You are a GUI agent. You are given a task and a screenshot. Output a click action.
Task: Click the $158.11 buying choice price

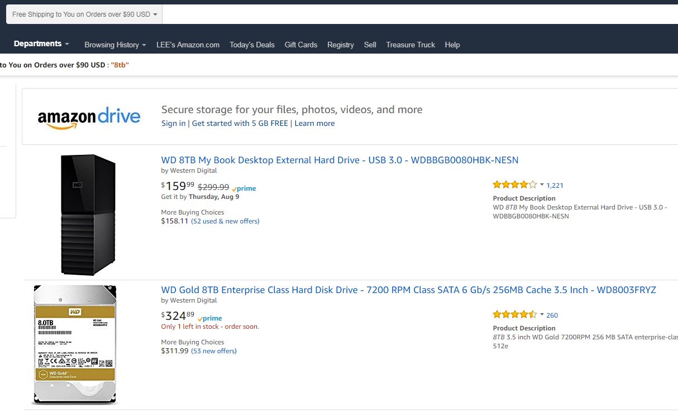(175, 221)
